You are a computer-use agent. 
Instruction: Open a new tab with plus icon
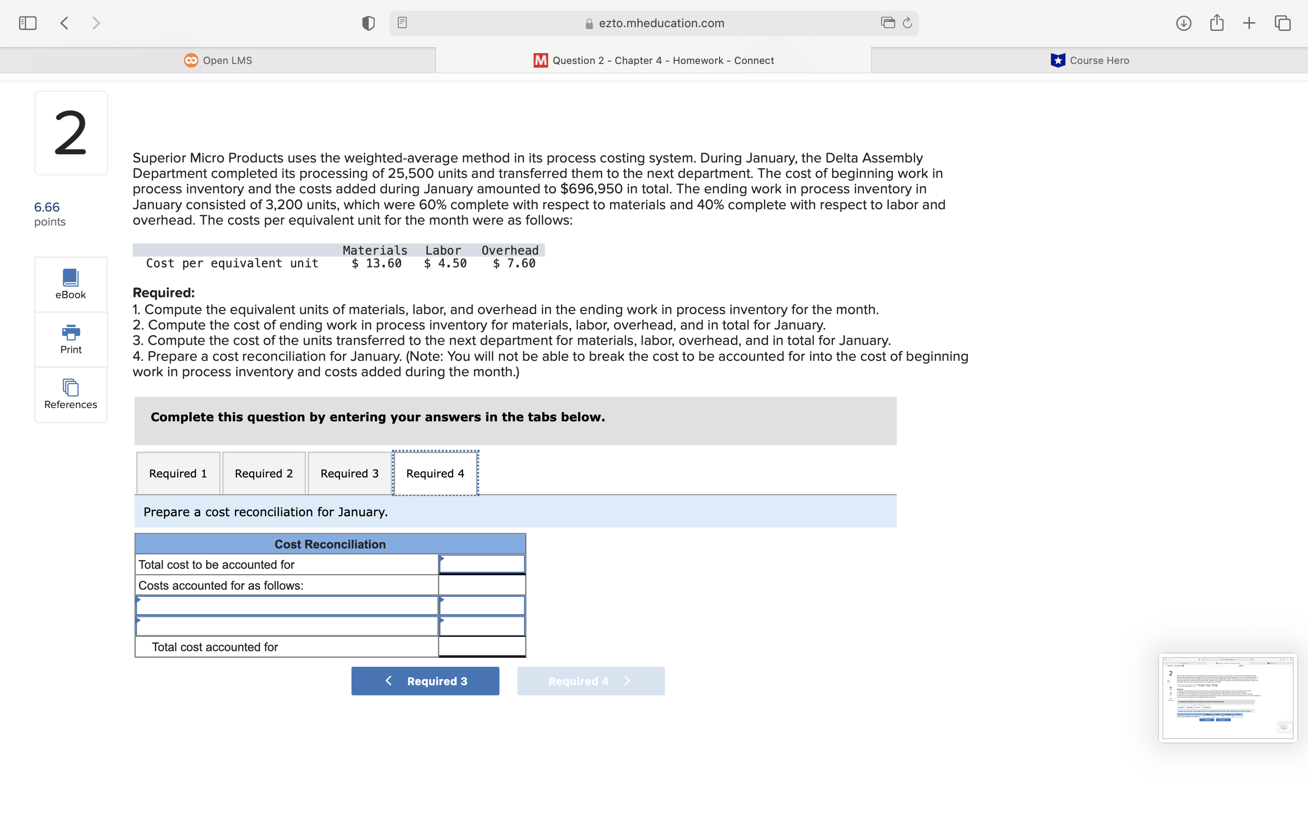click(x=1249, y=23)
